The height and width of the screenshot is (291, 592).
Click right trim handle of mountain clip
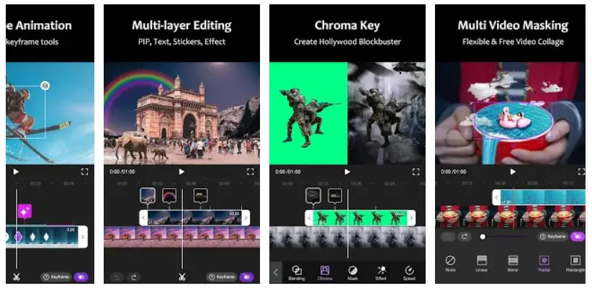[x=246, y=218]
